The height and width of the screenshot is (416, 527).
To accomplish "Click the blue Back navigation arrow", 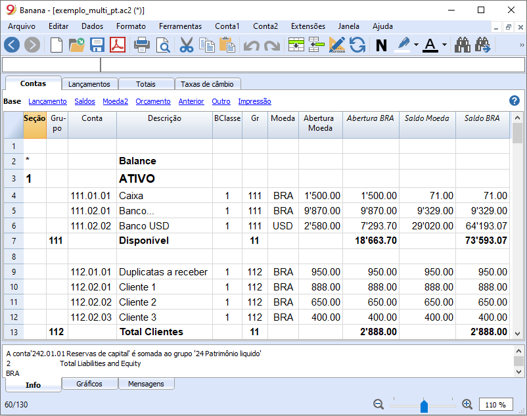I will (12, 45).
